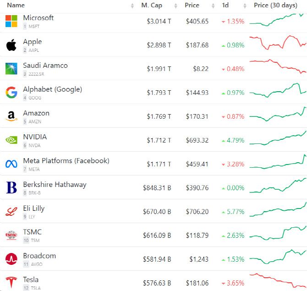Sort by Price column header

point(192,5)
